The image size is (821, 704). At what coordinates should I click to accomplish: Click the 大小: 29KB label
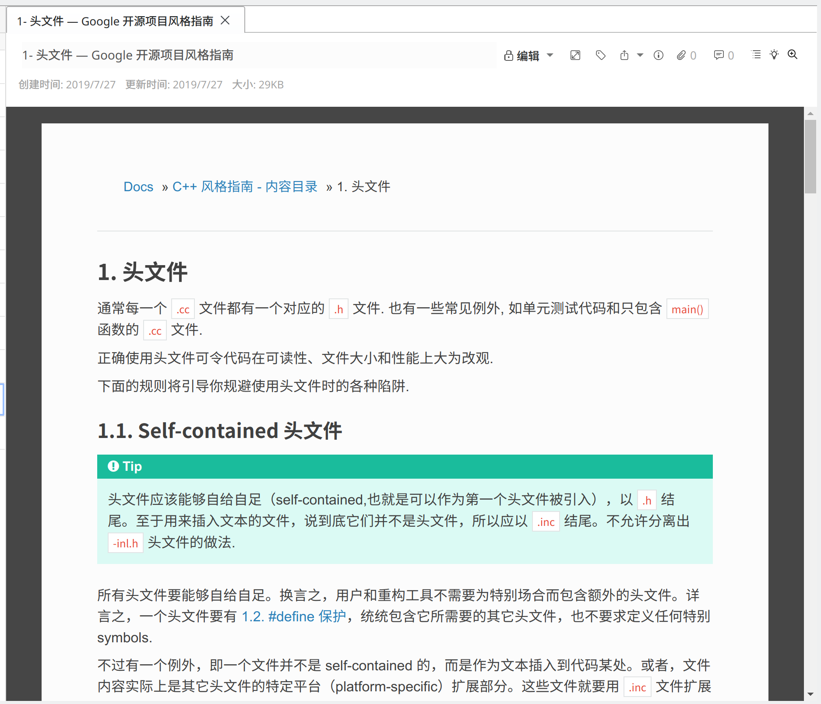tap(258, 84)
